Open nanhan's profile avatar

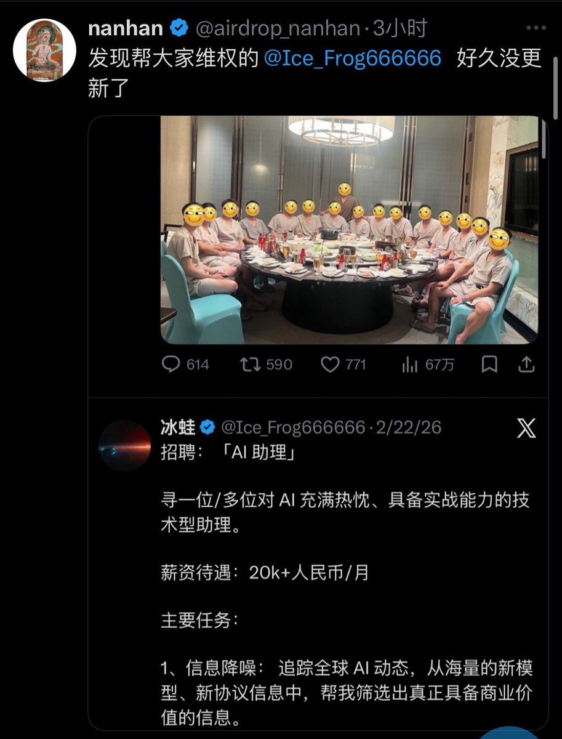click(44, 50)
